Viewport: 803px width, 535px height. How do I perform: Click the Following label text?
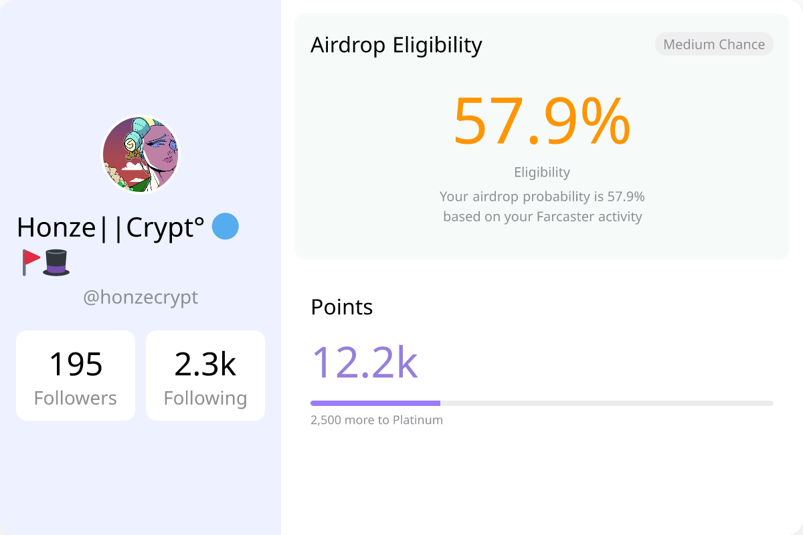click(x=205, y=399)
